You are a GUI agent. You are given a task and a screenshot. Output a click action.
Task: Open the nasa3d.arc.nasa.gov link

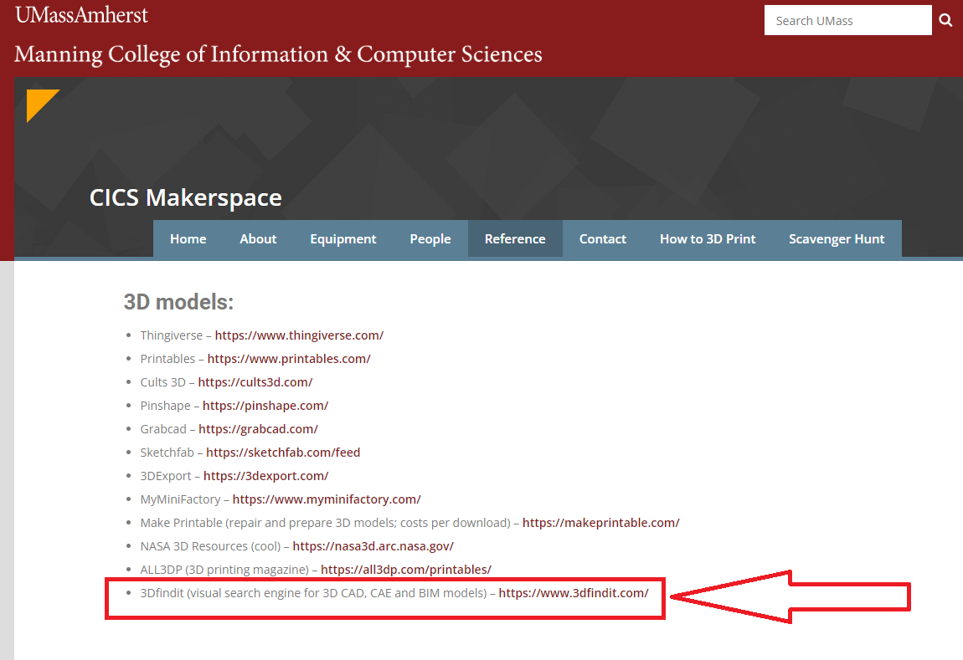pyautogui.click(x=373, y=546)
